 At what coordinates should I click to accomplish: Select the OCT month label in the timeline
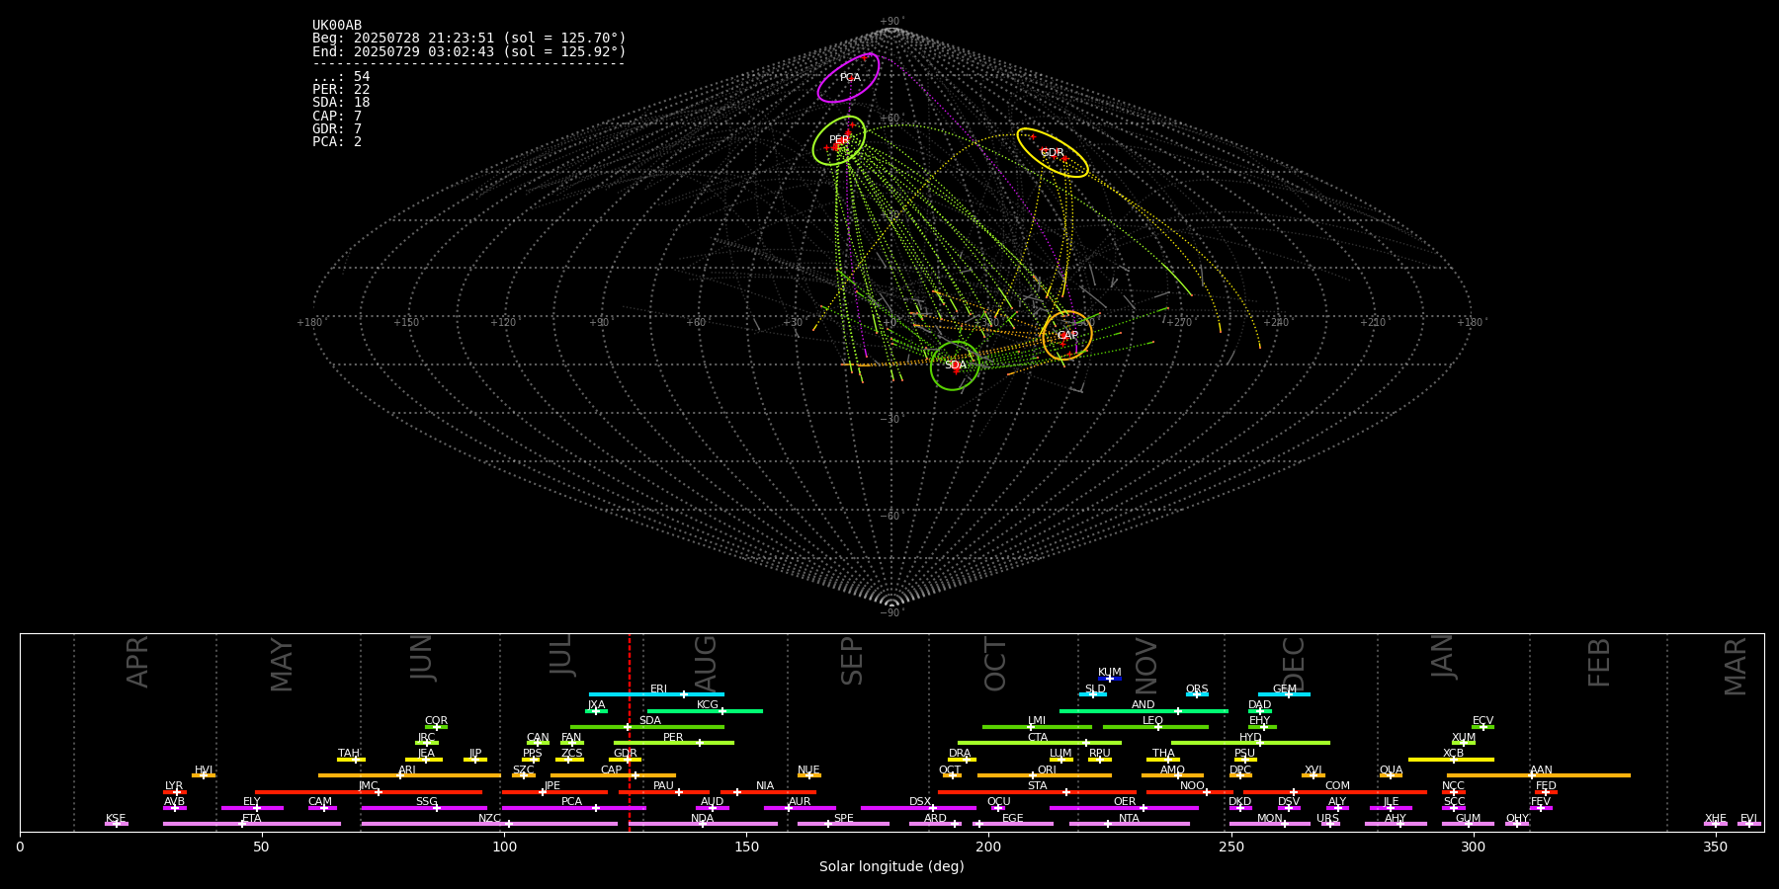coord(996,665)
